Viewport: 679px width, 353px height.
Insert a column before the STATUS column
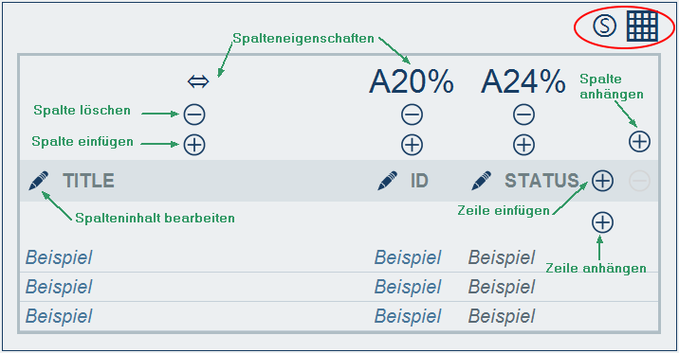(524, 145)
